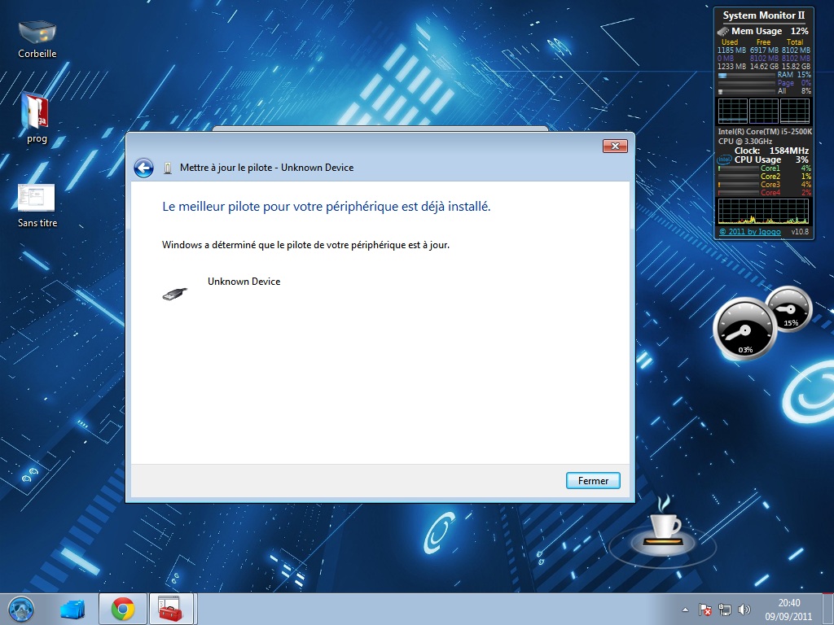The height and width of the screenshot is (625, 834).
Task: Open Action Center flag icon
Action: click(x=705, y=610)
